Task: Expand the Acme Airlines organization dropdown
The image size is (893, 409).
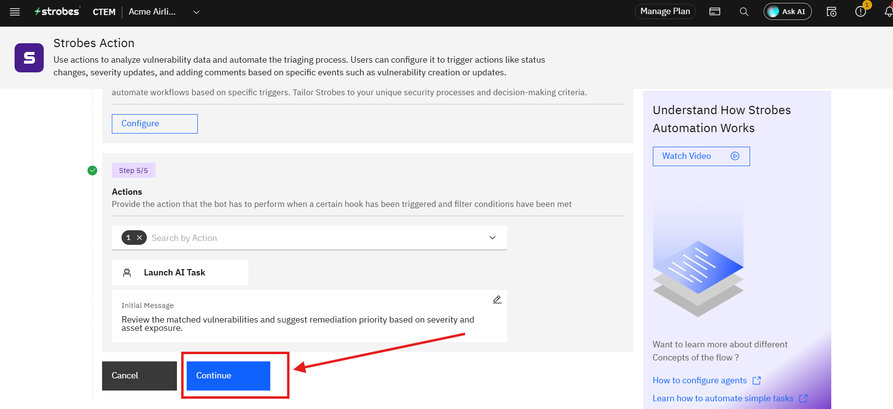Action: (x=196, y=12)
